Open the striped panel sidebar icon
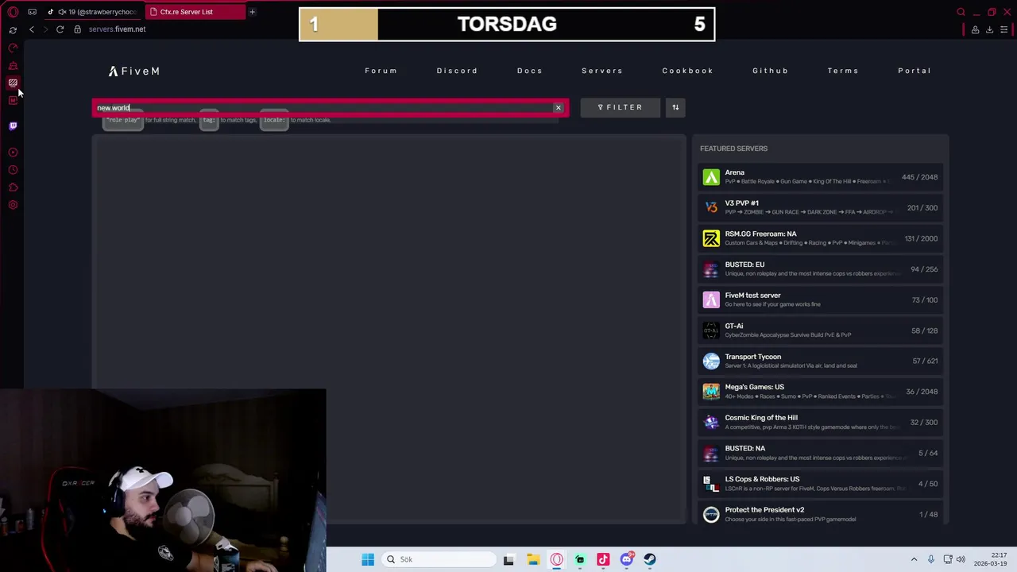The width and height of the screenshot is (1017, 572). [x=13, y=83]
